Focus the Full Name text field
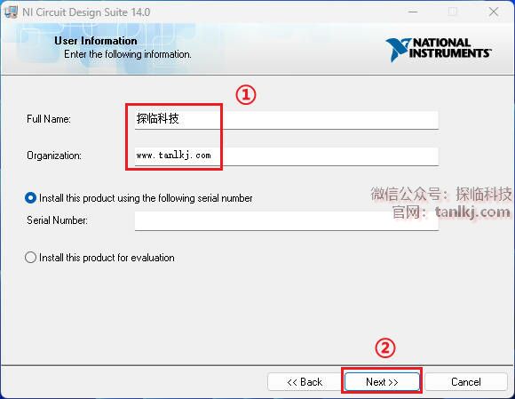 coord(287,120)
